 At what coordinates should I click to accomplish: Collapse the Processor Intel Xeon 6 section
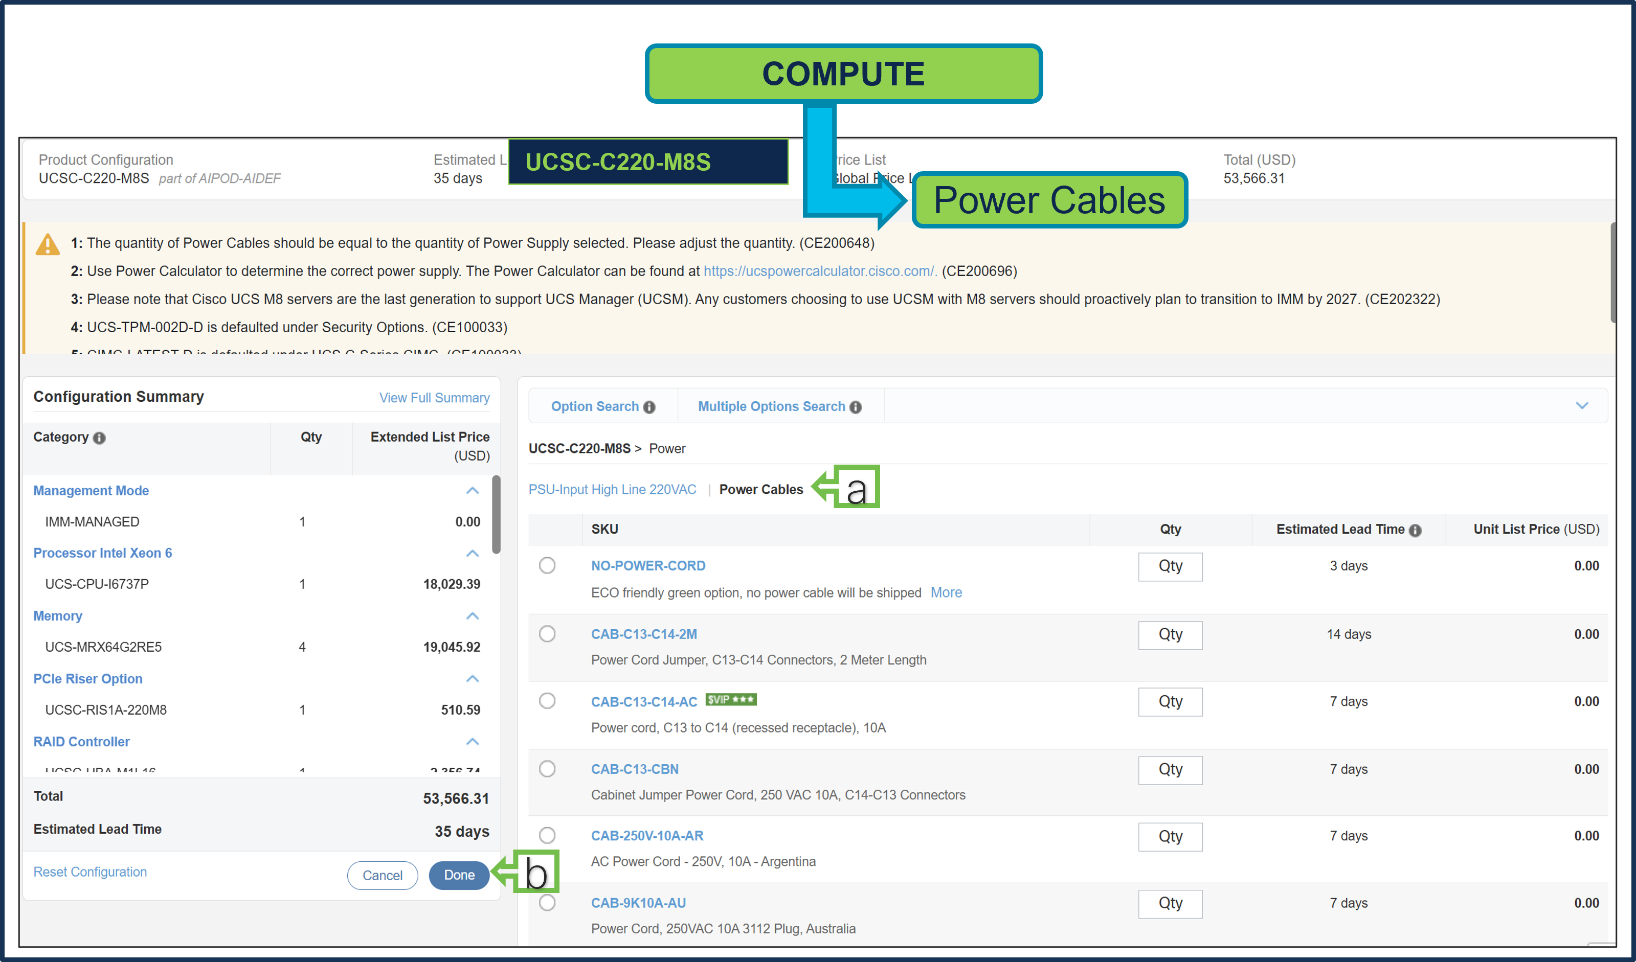click(x=473, y=553)
